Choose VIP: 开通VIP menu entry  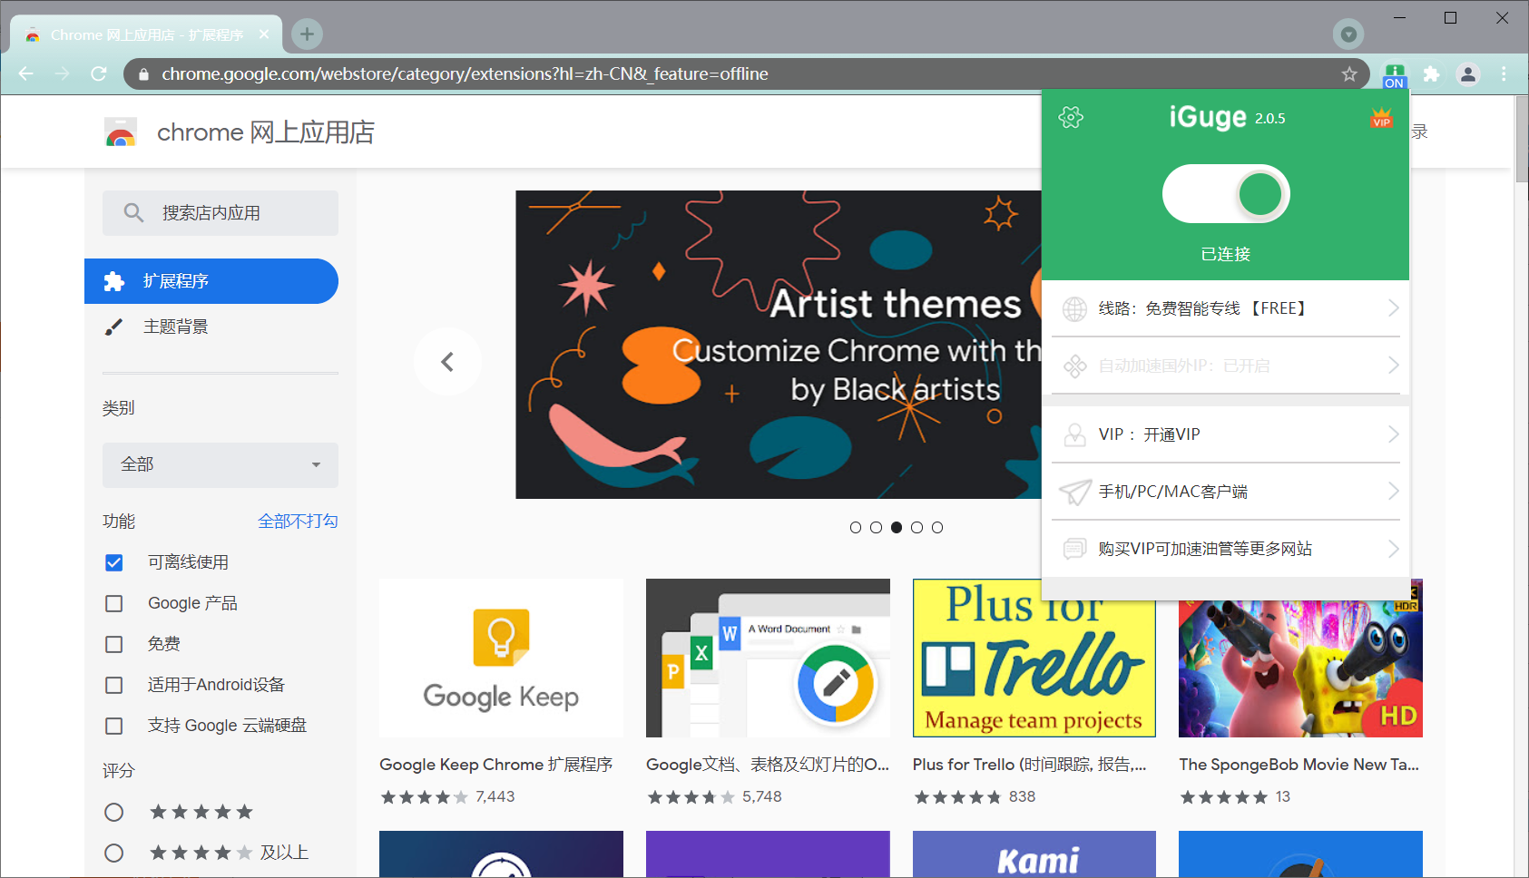(x=1226, y=434)
